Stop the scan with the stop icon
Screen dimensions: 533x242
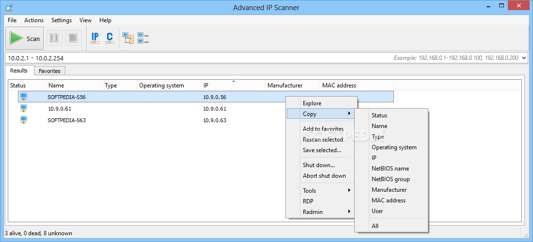pyautogui.click(x=73, y=38)
